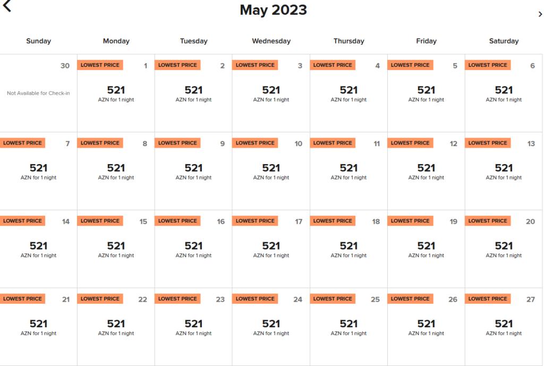Click the LOWEST PRICE badge on May 21
The height and width of the screenshot is (366, 544).
coord(22,298)
